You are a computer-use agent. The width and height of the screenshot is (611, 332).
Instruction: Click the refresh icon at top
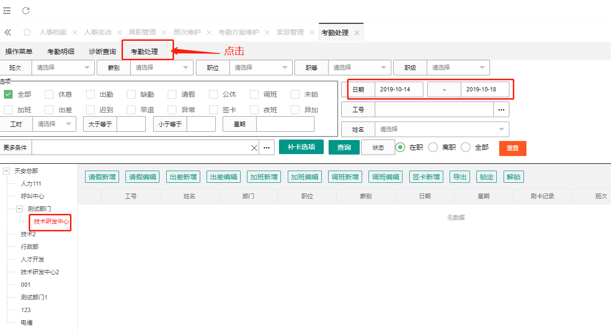26,11
